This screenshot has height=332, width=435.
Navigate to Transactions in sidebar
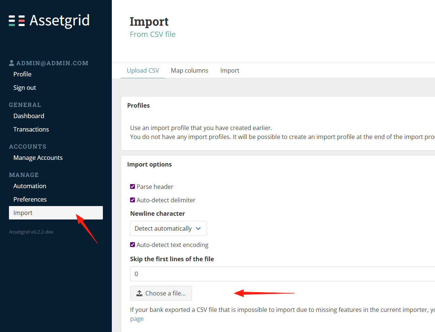click(31, 129)
